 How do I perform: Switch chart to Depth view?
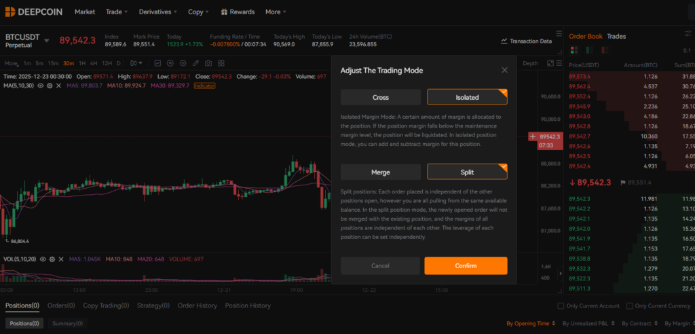tap(530, 63)
